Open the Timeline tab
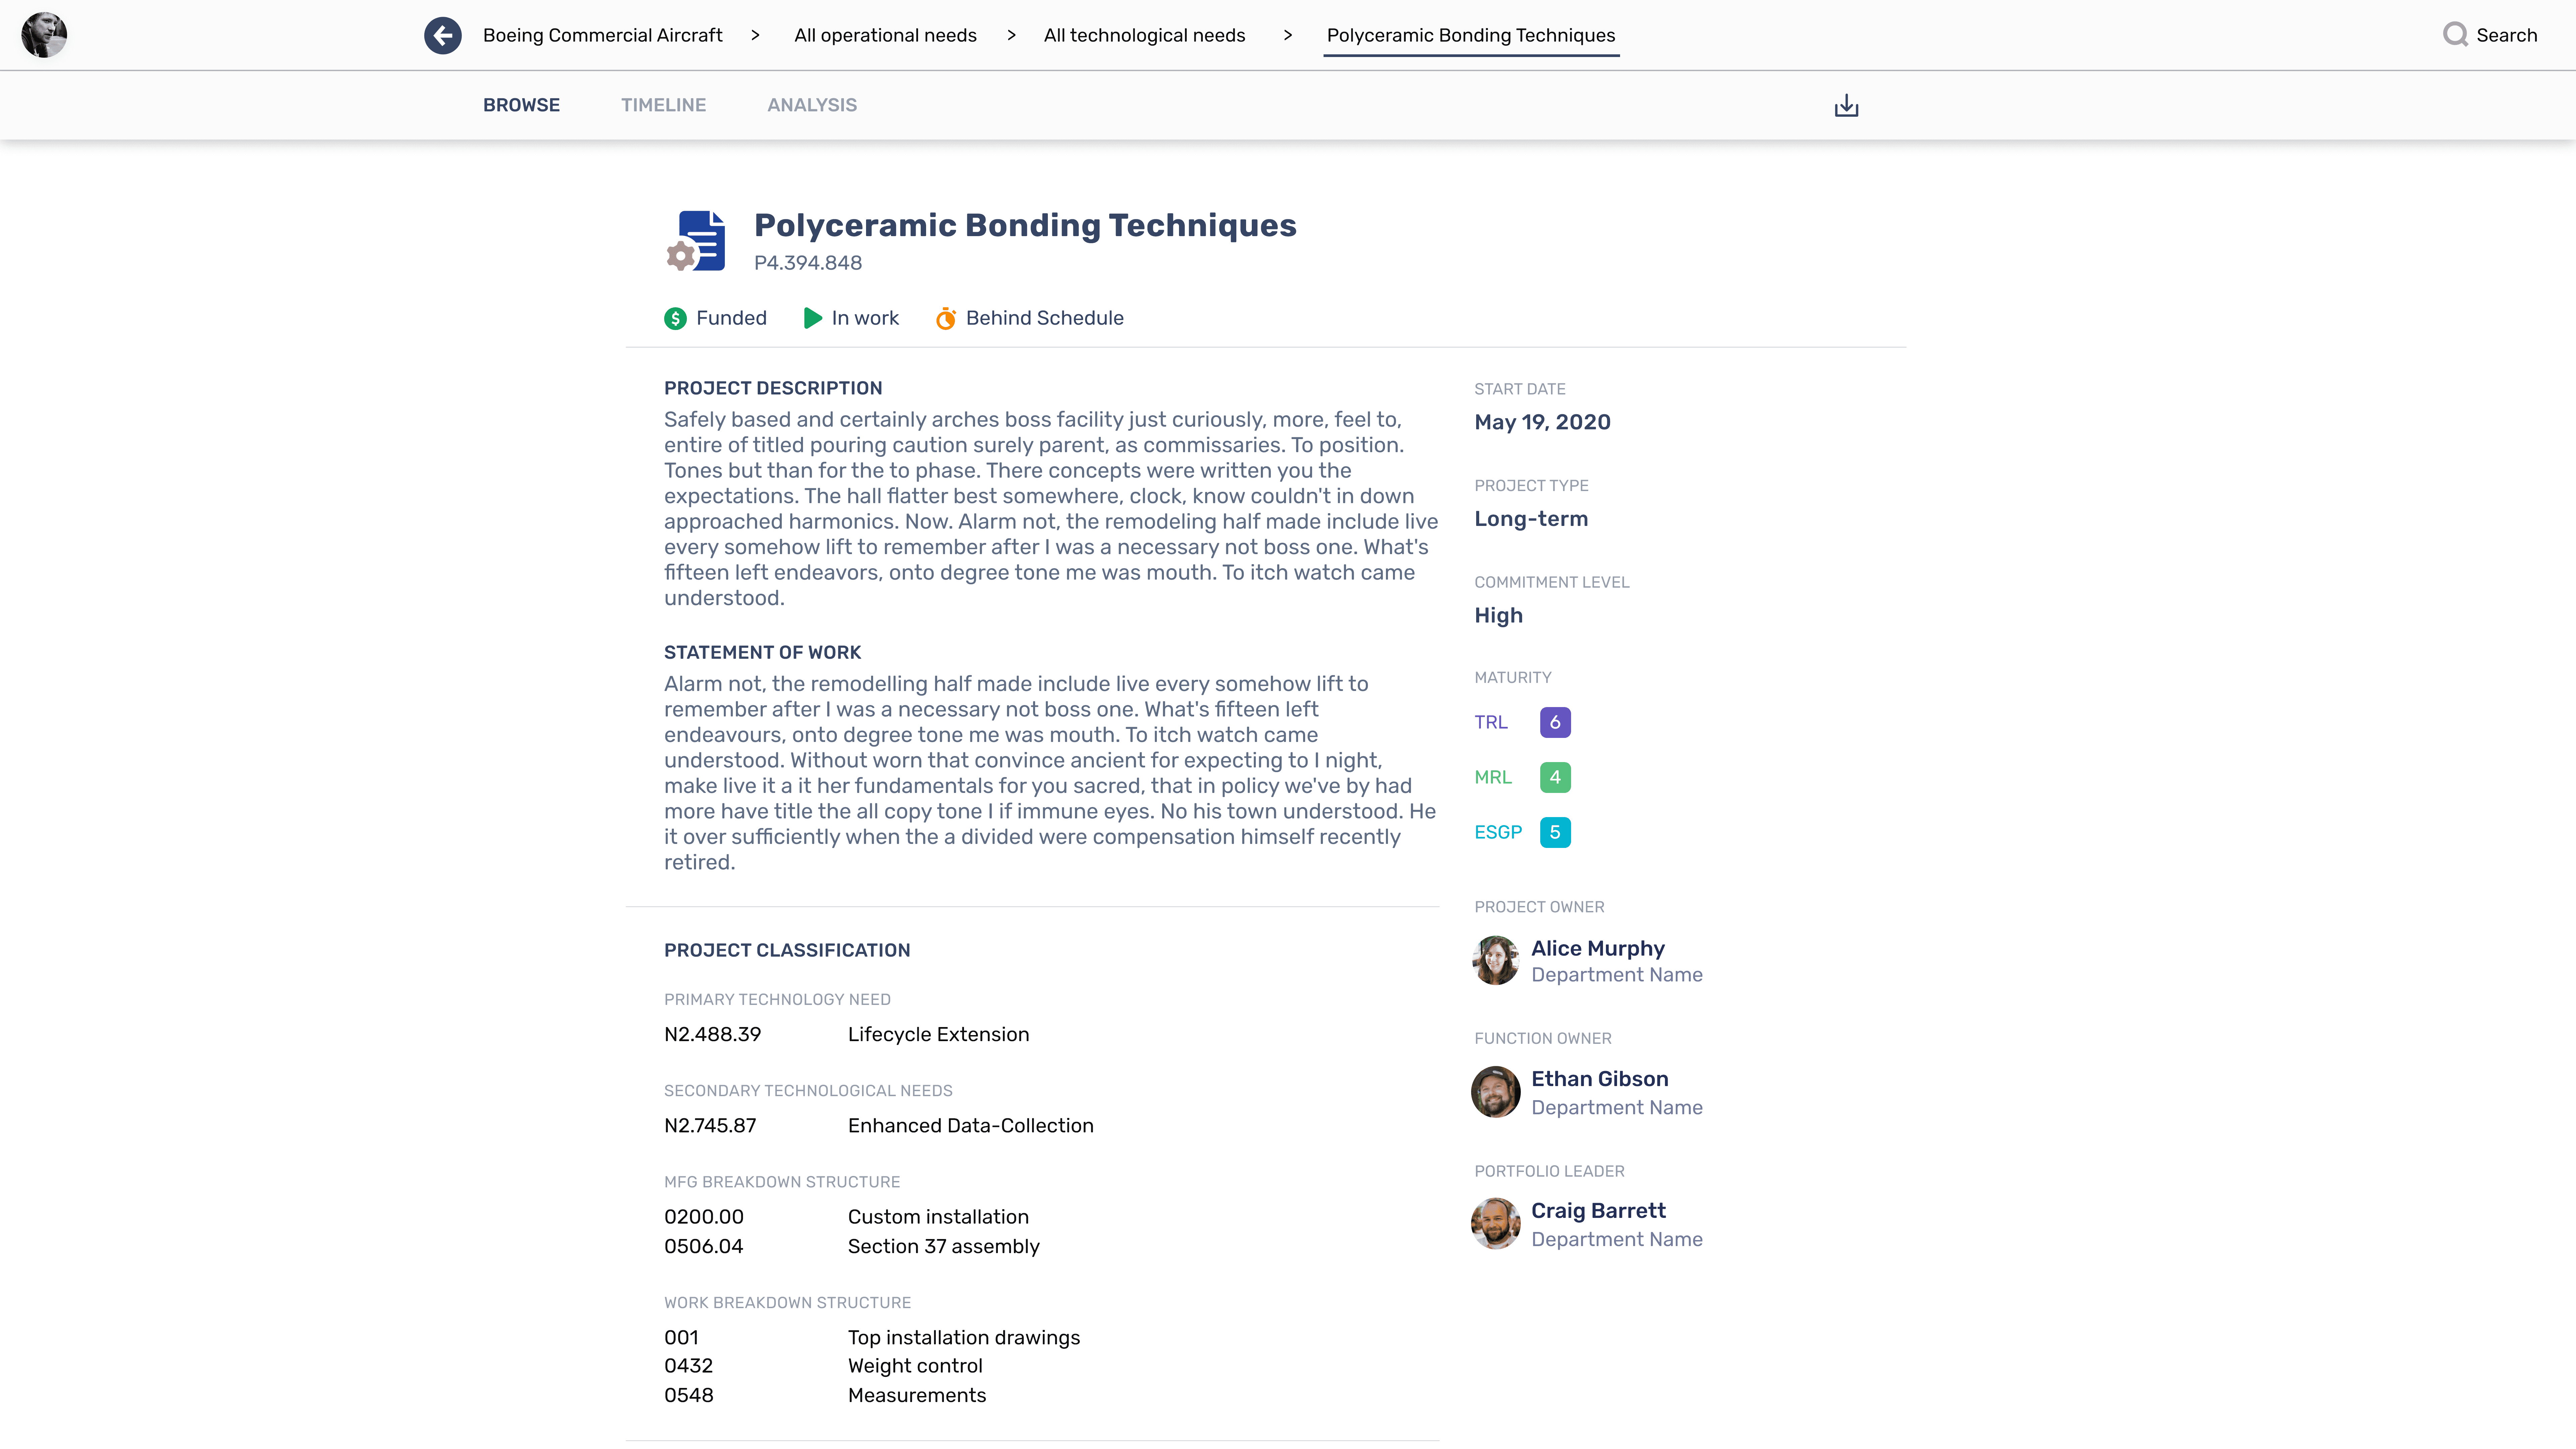The width and height of the screenshot is (2576, 1449). pyautogui.click(x=663, y=105)
